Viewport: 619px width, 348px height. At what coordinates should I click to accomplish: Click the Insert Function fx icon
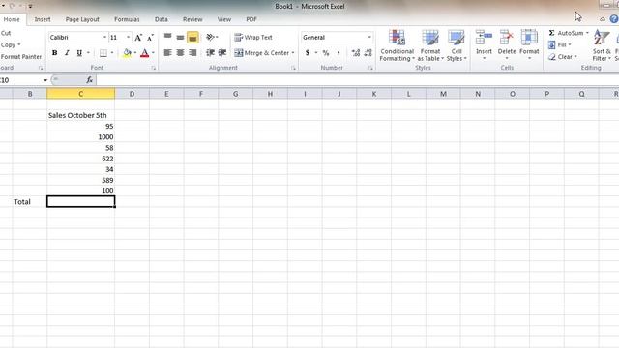[90, 80]
